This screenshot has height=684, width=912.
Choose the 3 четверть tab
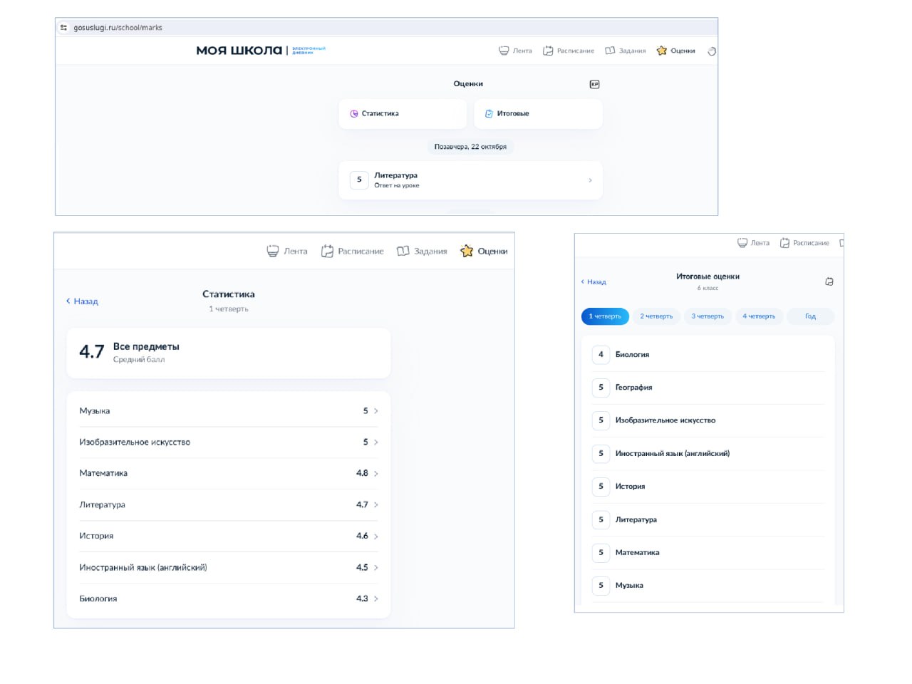(x=708, y=316)
